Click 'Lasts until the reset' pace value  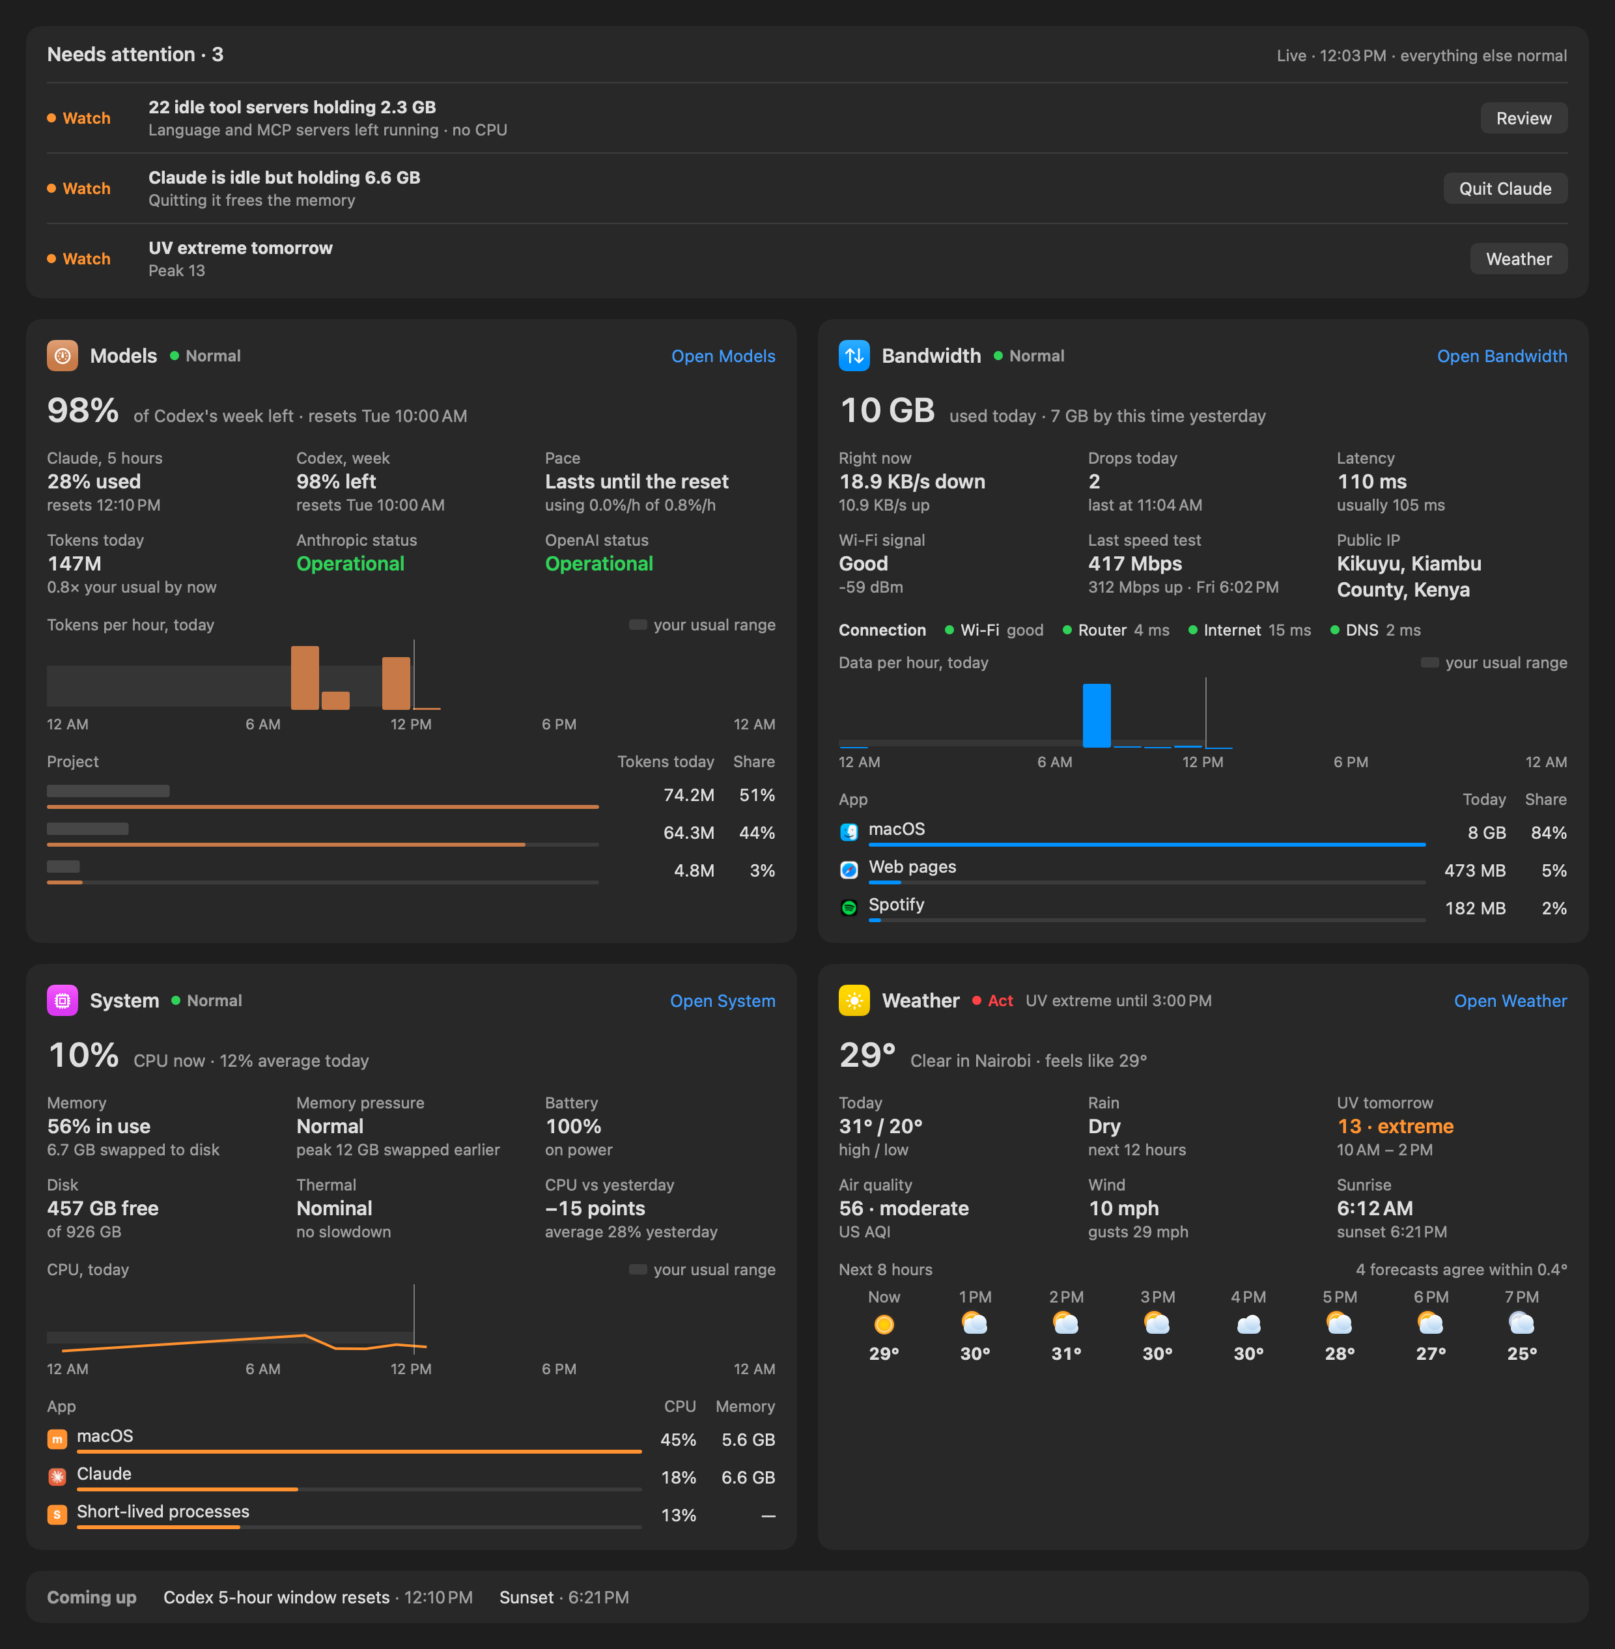[636, 481]
